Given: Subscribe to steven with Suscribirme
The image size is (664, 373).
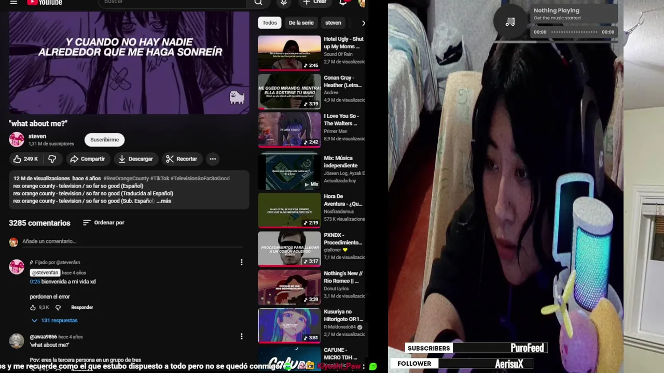Looking at the screenshot, I should (x=105, y=140).
